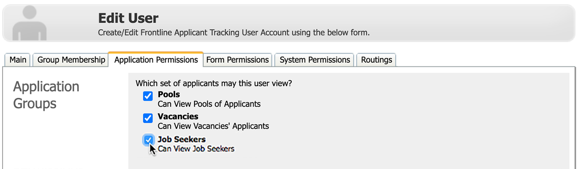579x169 pixels.
Task: Click the bold Pools label
Action: pos(169,94)
